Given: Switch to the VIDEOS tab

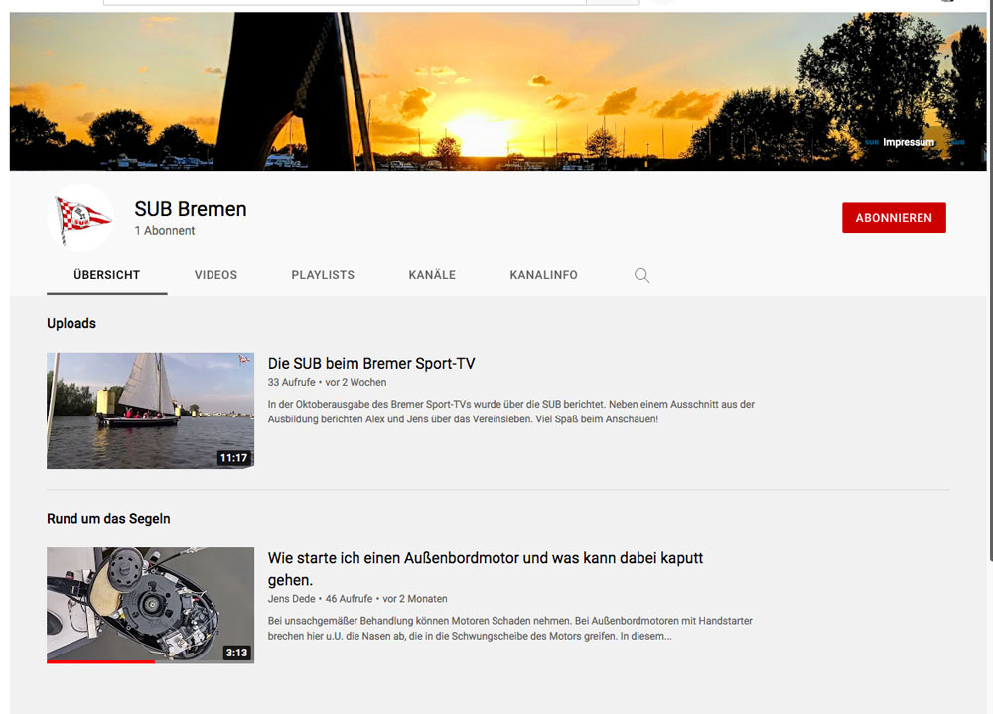Looking at the screenshot, I should pos(215,275).
